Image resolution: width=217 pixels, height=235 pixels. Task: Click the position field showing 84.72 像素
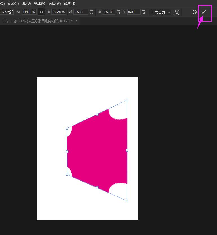tap(6, 12)
